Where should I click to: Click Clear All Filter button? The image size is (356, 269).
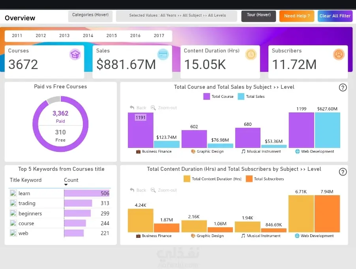(x=335, y=16)
